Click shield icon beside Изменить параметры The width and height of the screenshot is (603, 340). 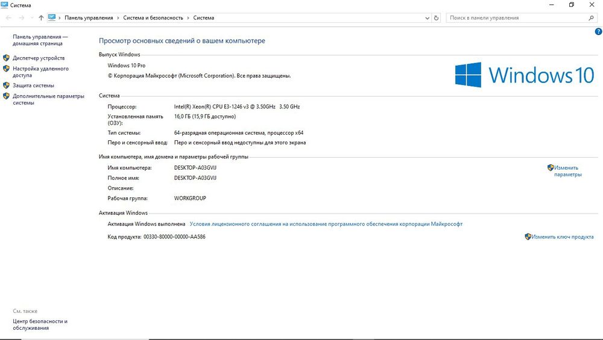(x=551, y=168)
